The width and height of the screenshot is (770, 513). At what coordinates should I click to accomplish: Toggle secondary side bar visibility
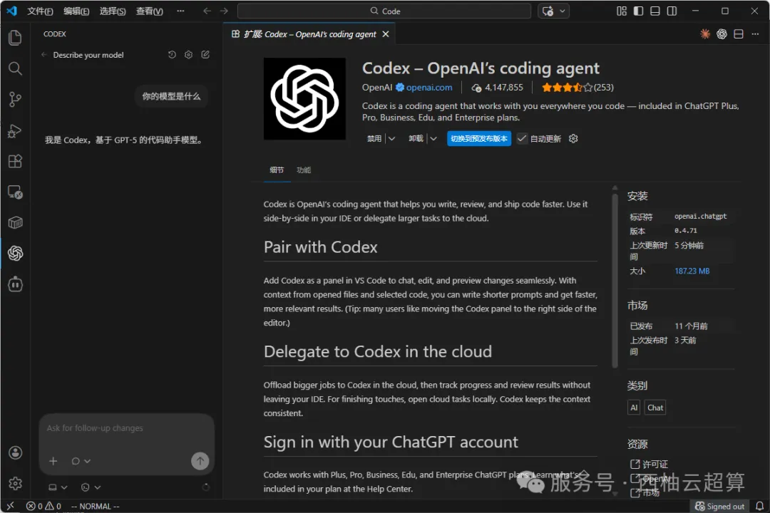(x=672, y=11)
